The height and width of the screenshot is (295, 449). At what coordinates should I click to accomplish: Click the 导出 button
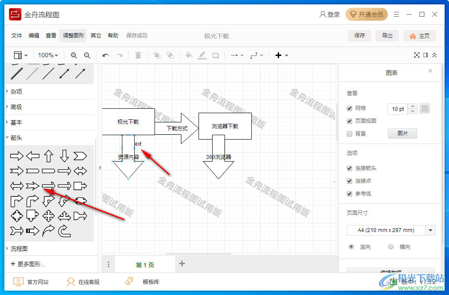[387, 36]
